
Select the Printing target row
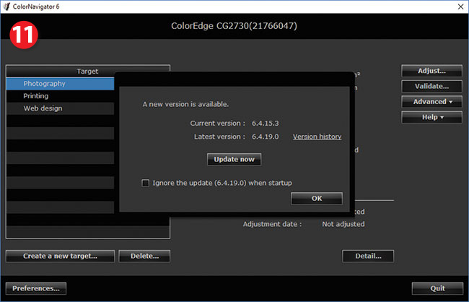[60, 96]
